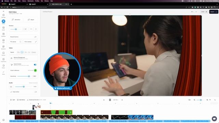Select the 0.5x speed option
This screenshot has width=219, height=123.
coord(18,52)
